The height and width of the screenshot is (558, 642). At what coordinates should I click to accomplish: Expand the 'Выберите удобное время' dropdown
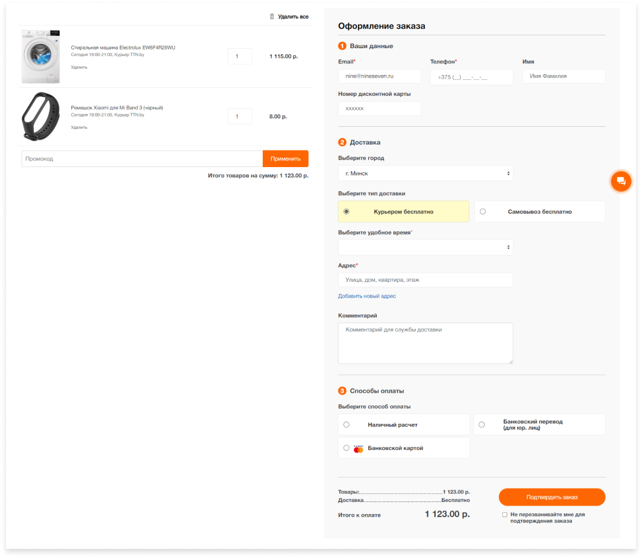(425, 247)
